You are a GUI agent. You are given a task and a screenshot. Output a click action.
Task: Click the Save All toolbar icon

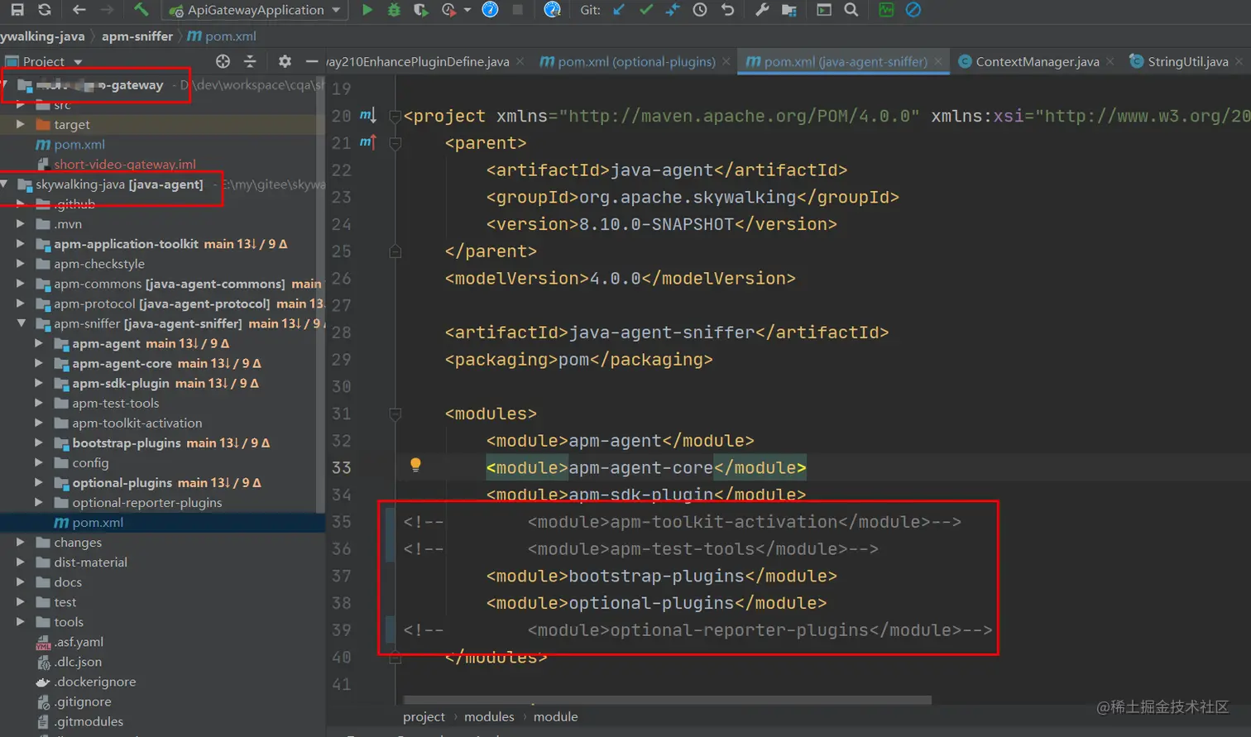pos(17,10)
